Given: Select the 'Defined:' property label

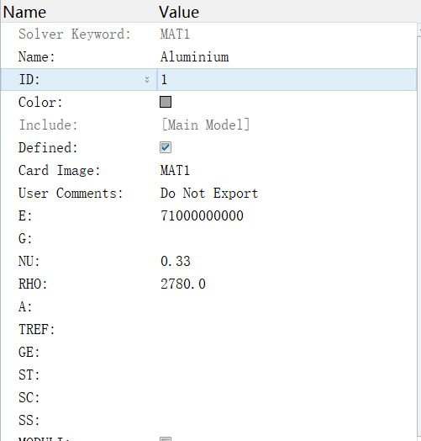Looking at the screenshot, I should 48,147.
